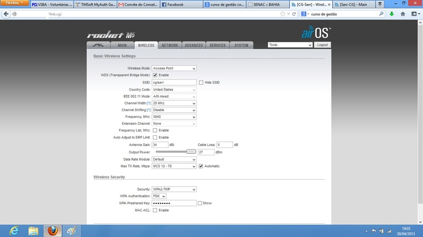Screen dimensions: 423x237
Task: Open Channel Width help link
Action: pyautogui.click(x=149, y=103)
